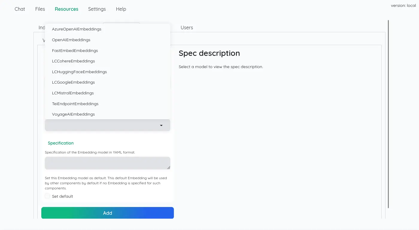Screen dimensions: 419x230
Task: Select VoyageAIEmbeddings option
Action: 73,114
